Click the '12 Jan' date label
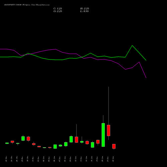This screenshot has width=167, height=167. pyautogui.click(x=76, y=159)
